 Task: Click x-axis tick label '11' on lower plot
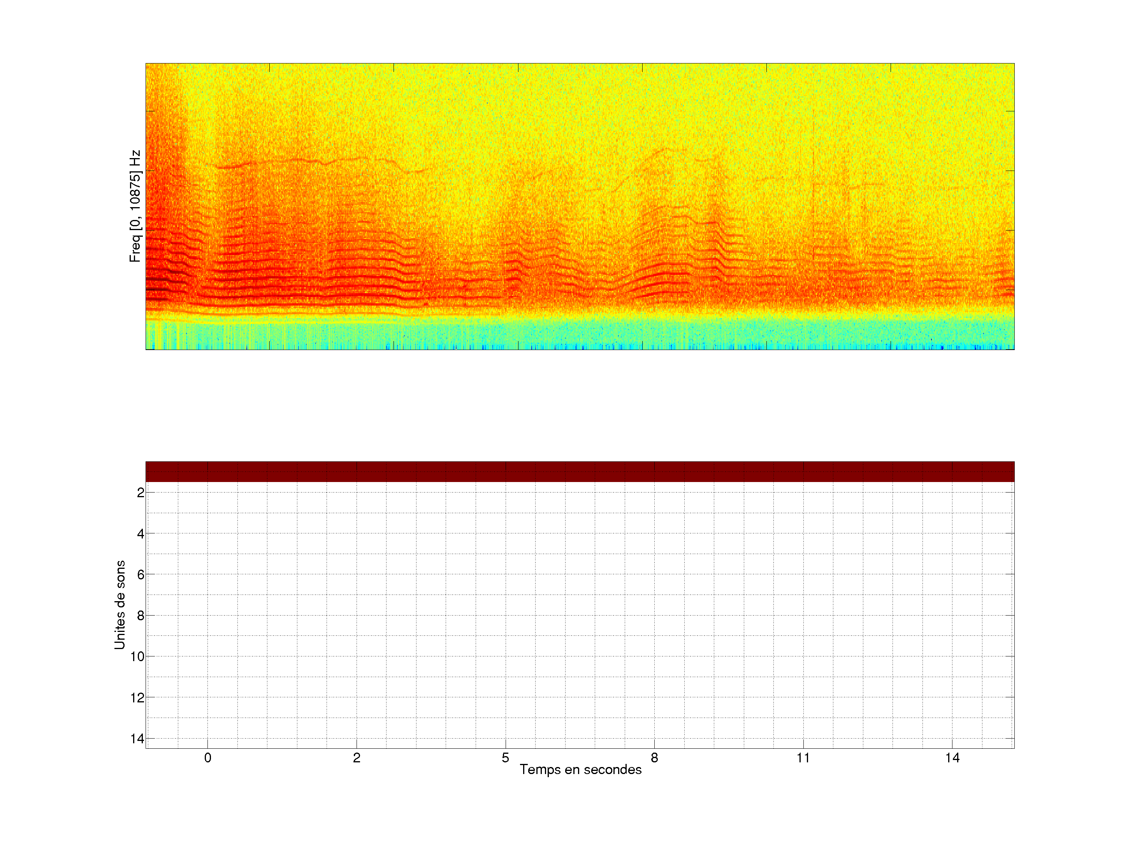(803, 758)
